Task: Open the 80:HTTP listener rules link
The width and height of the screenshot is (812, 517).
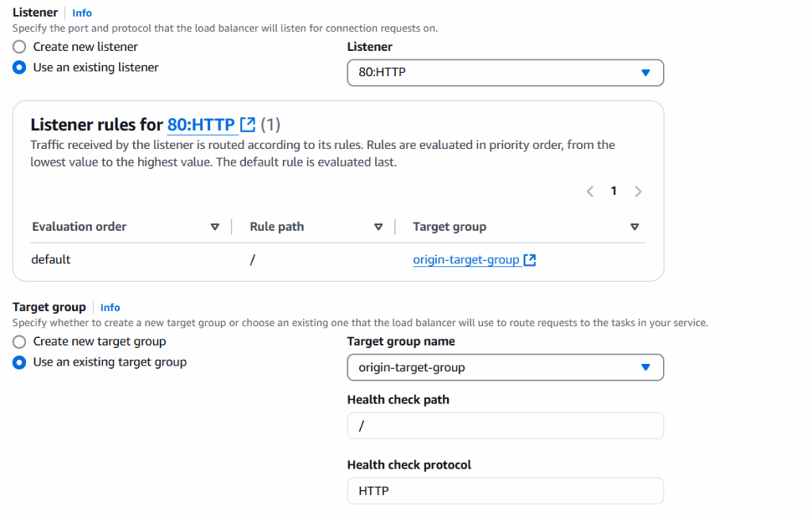Action: point(201,124)
